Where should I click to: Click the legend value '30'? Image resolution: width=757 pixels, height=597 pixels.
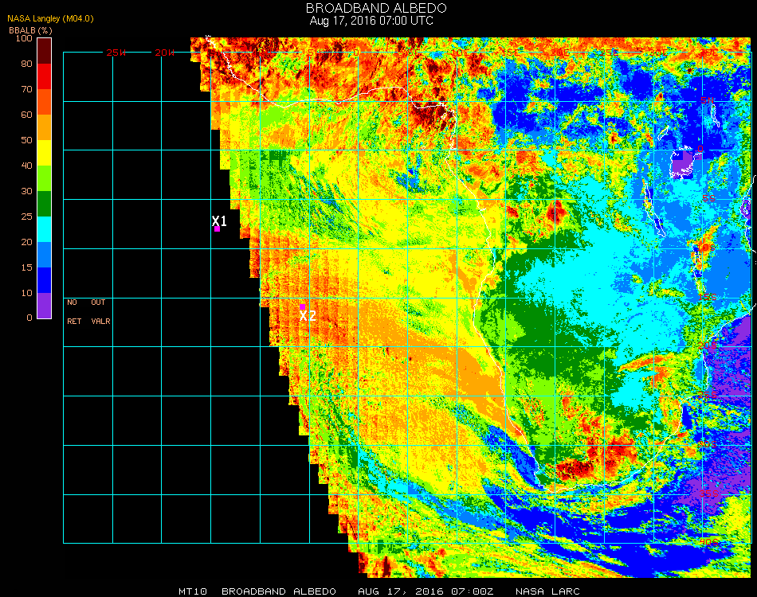pyautogui.click(x=26, y=192)
